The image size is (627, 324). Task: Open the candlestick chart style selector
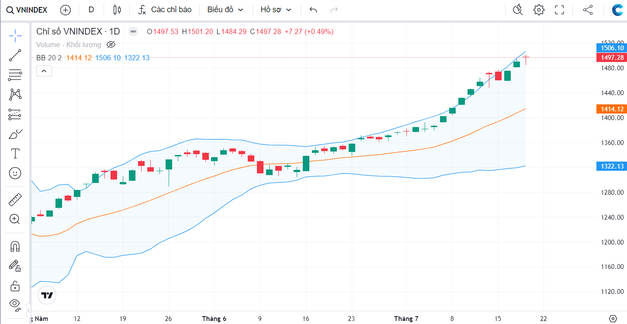point(116,10)
